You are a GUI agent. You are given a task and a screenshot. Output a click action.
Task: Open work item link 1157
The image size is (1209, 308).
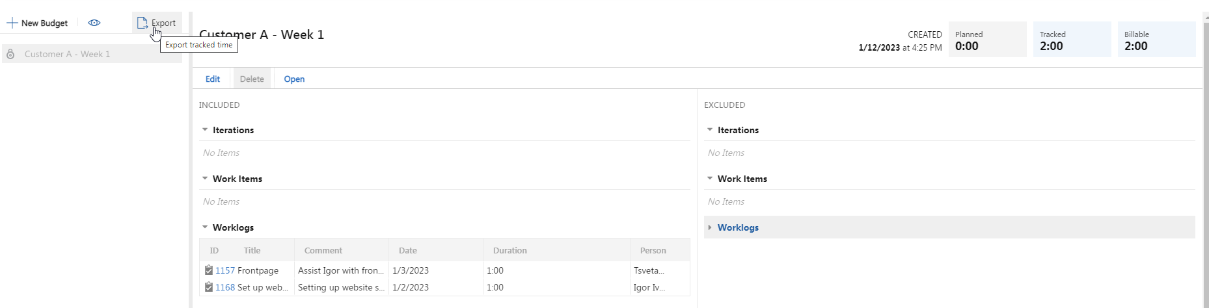click(225, 270)
